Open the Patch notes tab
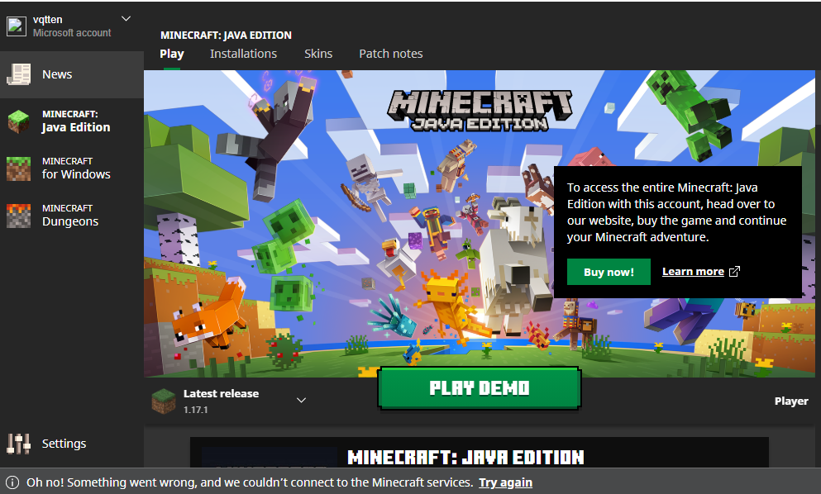Screen dimensions: 821x494 tap(390, 54)
